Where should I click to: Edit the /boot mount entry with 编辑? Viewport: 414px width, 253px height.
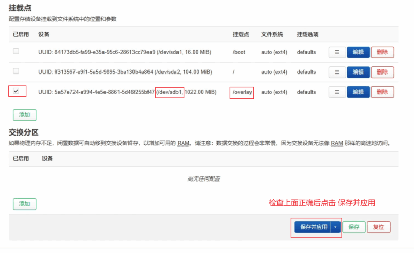click(x=358, y=52)
